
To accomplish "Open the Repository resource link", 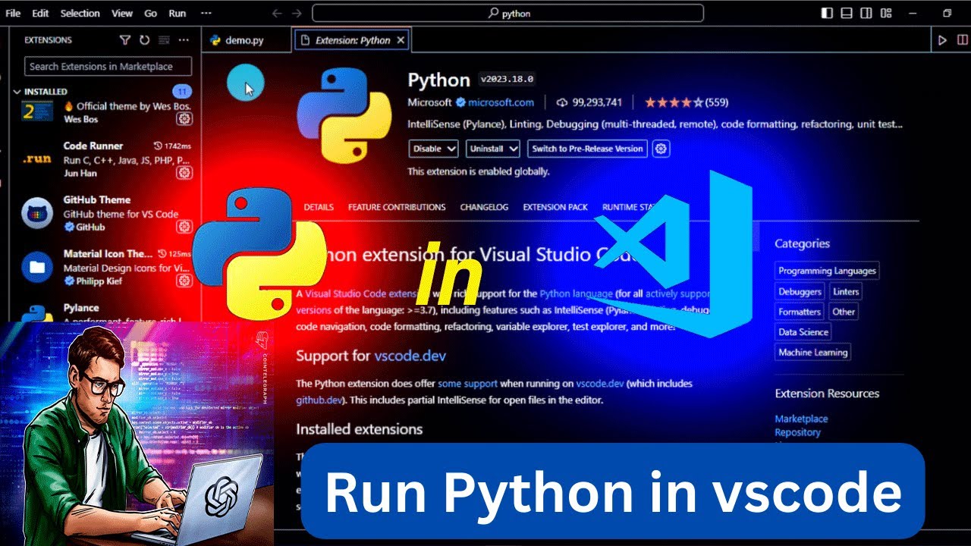I will (797, 432).
